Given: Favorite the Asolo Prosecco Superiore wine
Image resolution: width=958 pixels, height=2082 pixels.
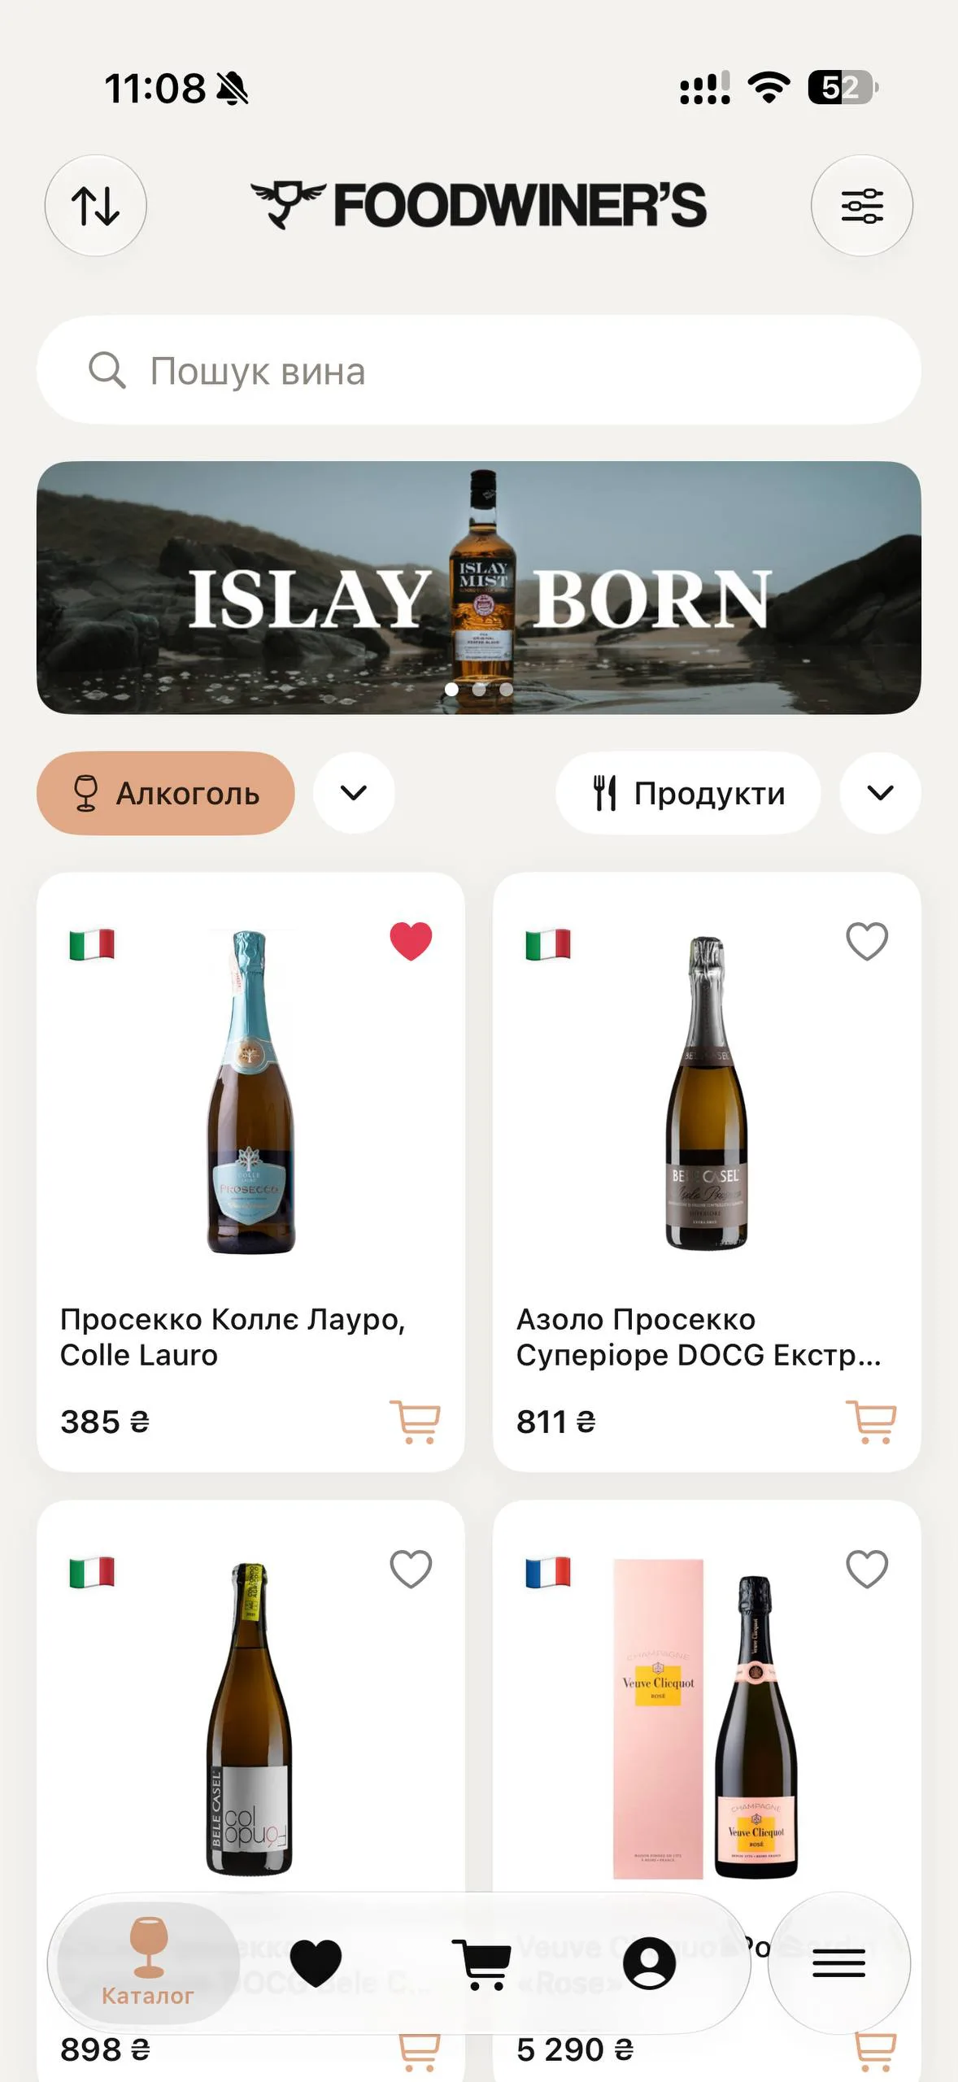Looking at the screenshot, I should [x=867, y=942].
